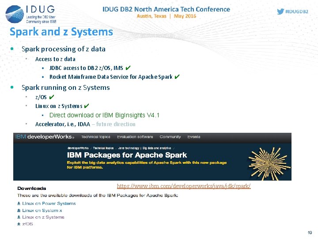Open the Evaluation software menu
This screenshot has height=239, width=318.
tap(135, 137)
